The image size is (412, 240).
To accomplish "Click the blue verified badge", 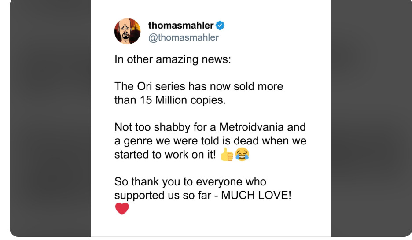I will 220,26.
